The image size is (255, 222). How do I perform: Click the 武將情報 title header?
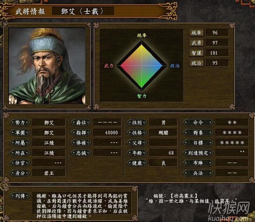[x=30, y=11]
